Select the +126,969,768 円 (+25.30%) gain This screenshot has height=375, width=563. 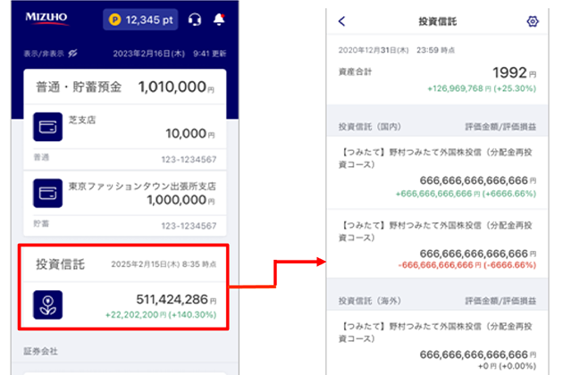click(x=482, y=88)
